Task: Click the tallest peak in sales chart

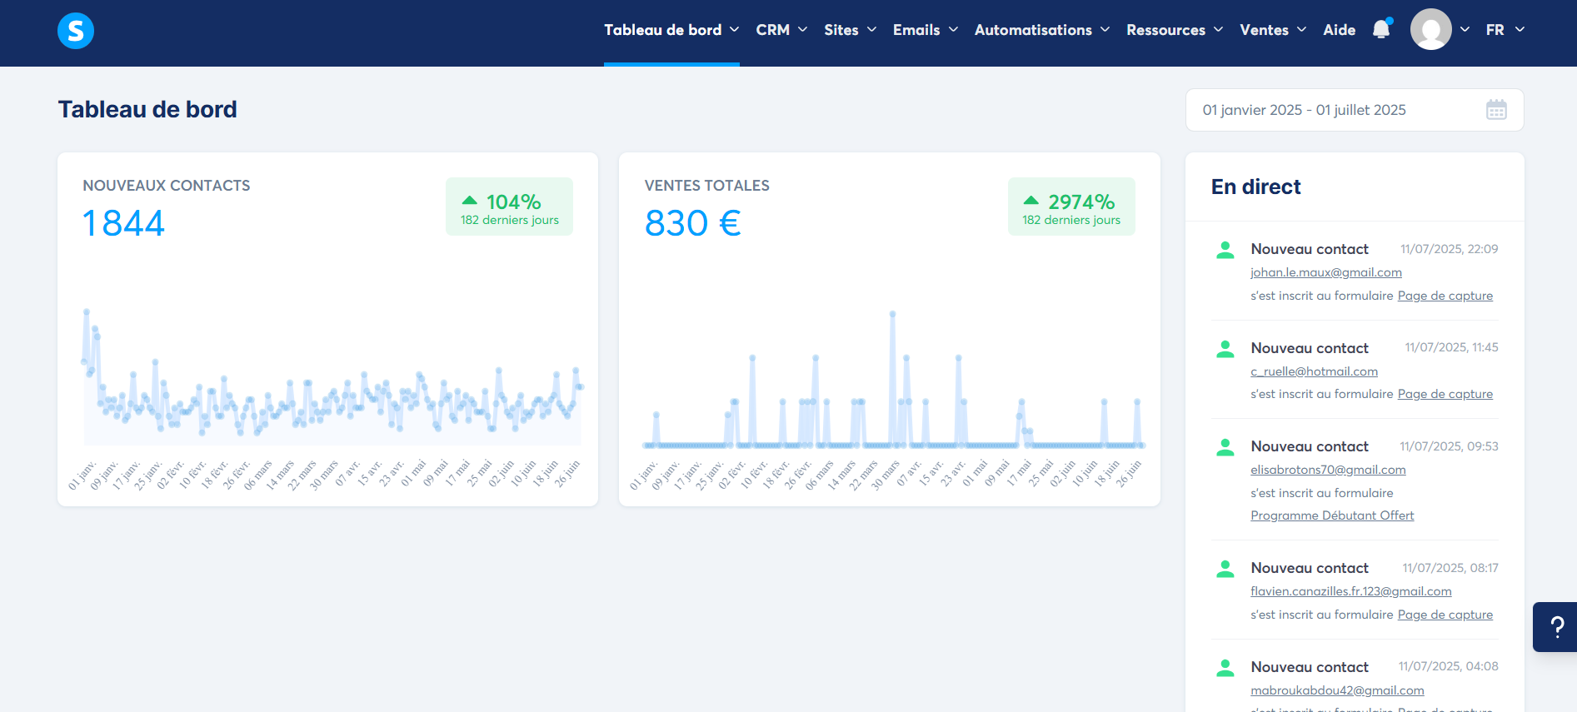Action: pyautogui.click(x=892, y=314)
